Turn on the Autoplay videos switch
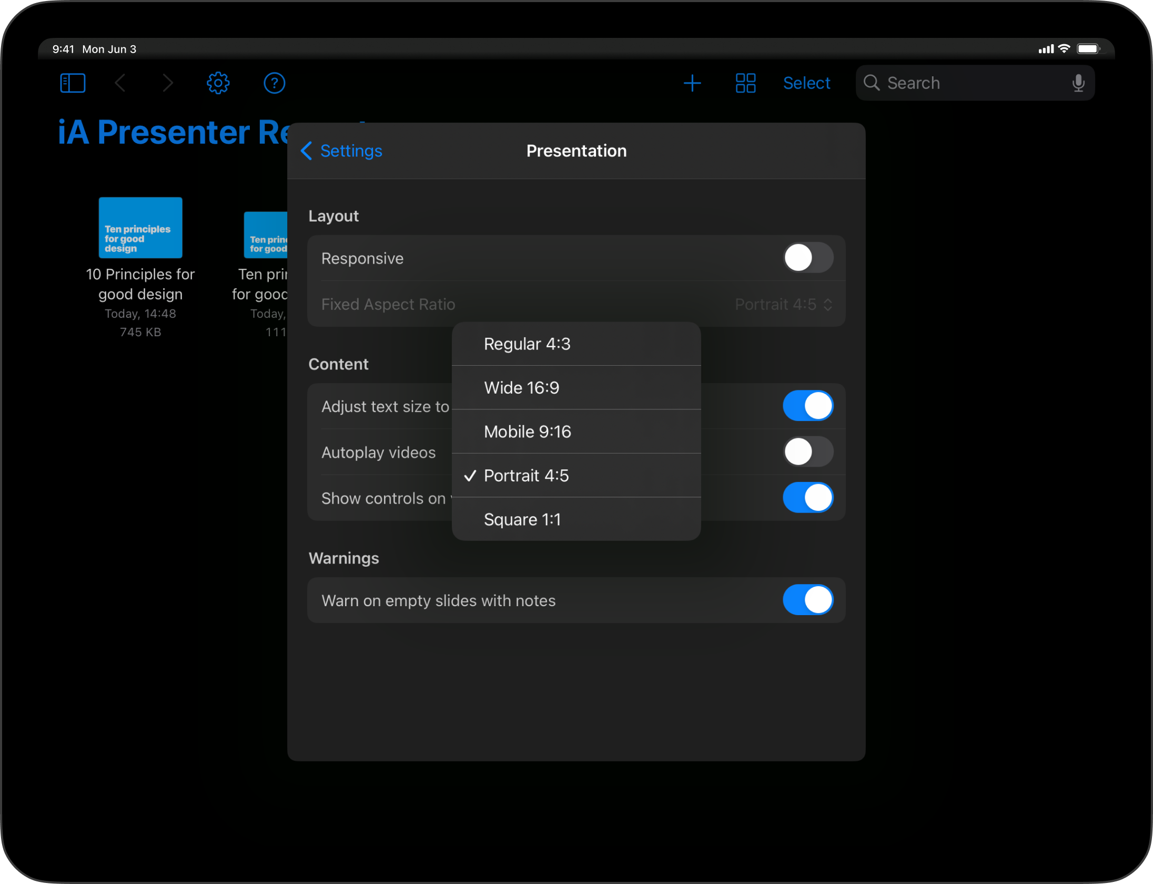 [807, 451]
